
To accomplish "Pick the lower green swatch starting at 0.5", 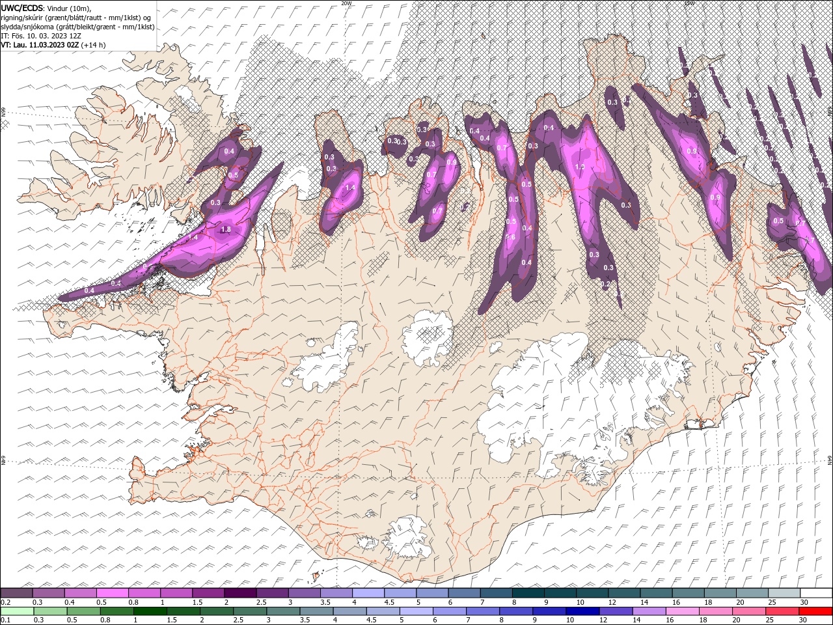I will click(x=83, y=611).
